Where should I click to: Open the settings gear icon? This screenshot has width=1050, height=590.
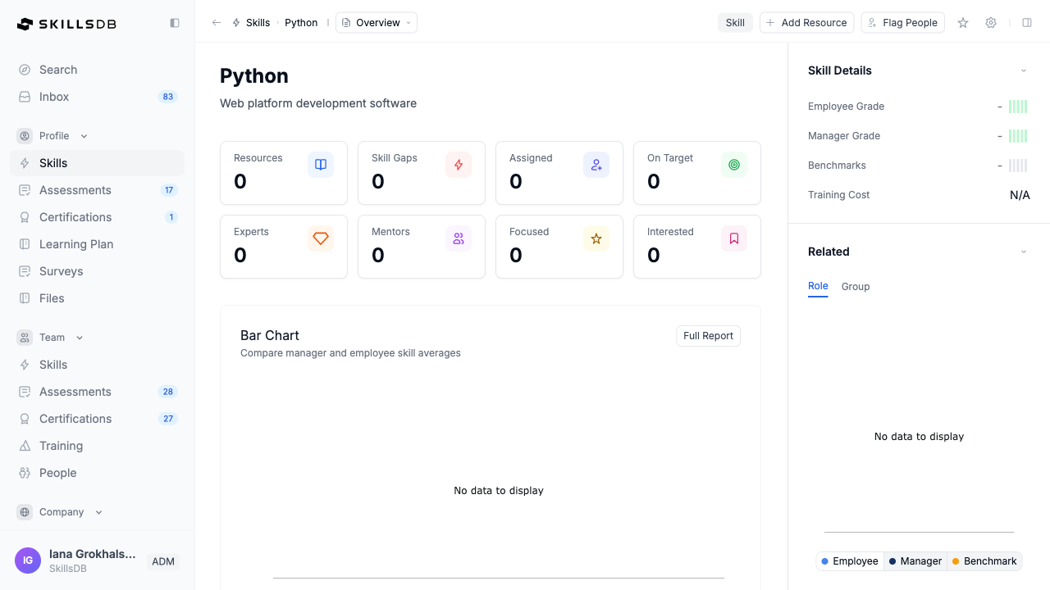pos(991,23)
